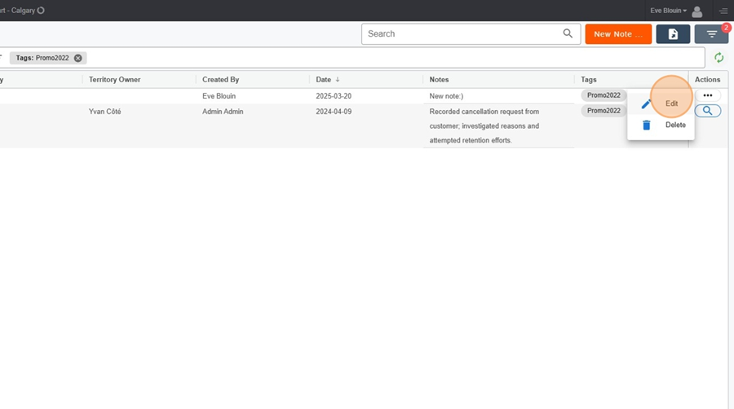Click the Territory Owner column header
This screenshot has height=409, width=734.
pos(115,80)
